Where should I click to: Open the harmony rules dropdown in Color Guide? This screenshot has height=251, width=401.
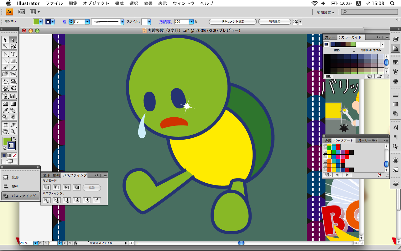tap(382, 44)
